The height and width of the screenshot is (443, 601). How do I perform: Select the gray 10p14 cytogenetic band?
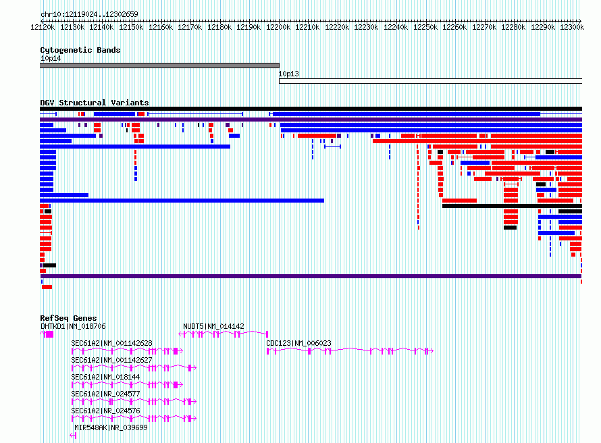coord(160,66)
